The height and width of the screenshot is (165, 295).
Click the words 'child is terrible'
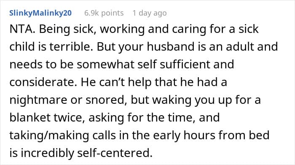pyautogui.click(x=51, y=47)
